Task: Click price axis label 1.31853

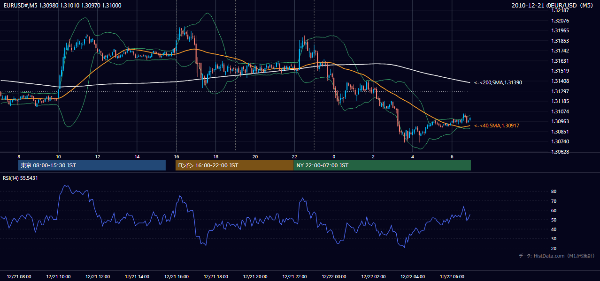Action: click(560, 41)
